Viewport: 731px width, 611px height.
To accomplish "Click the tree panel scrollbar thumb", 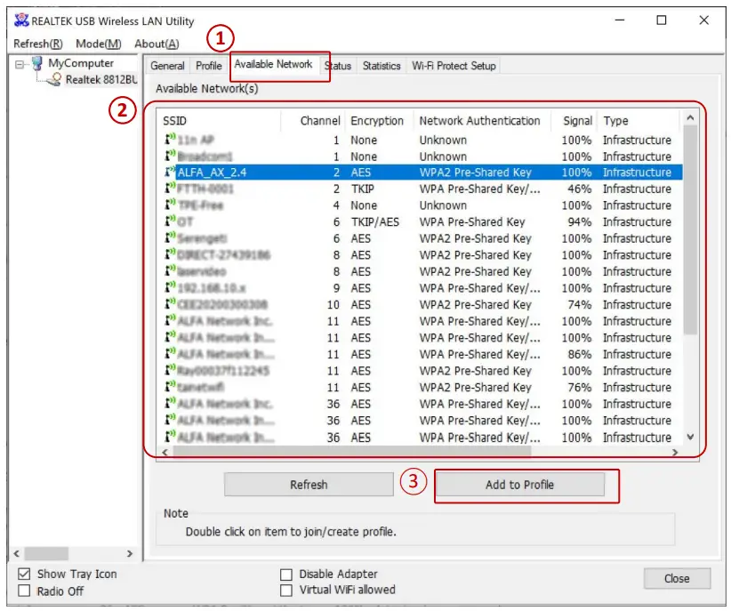I will [x=46, y=553].
